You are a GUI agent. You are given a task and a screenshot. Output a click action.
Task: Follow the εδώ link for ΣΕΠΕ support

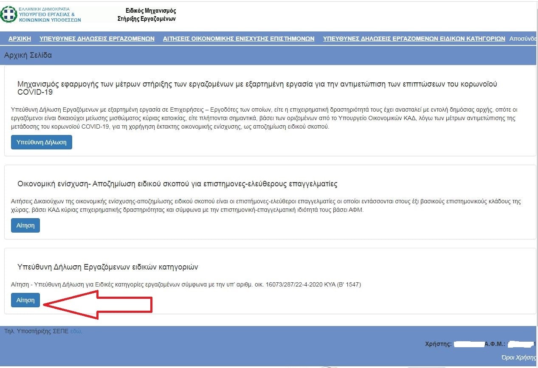pos(76,331)
